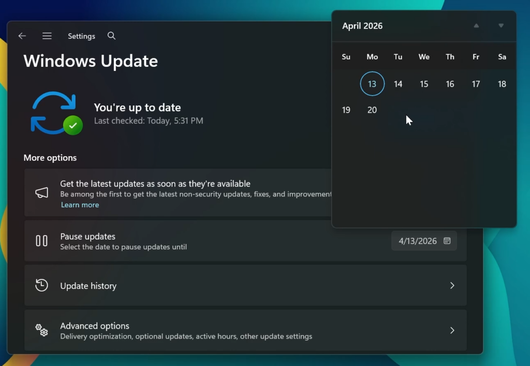Expand Advanced options chevron
This screenshot has width=530, height=366.
pyautogui.click(x=452, y=330)
